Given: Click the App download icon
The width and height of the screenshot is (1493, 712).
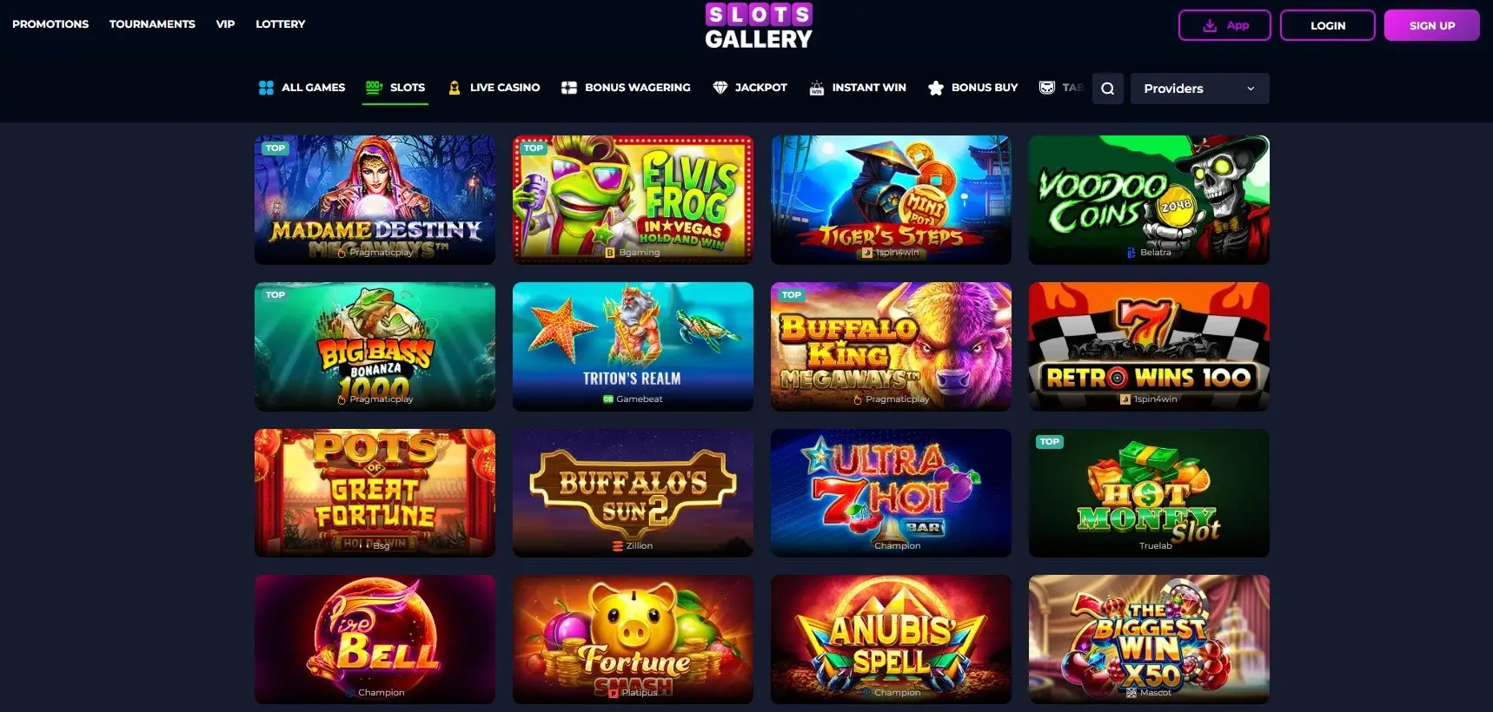Looking at the screenshot, I should 1210,26.
